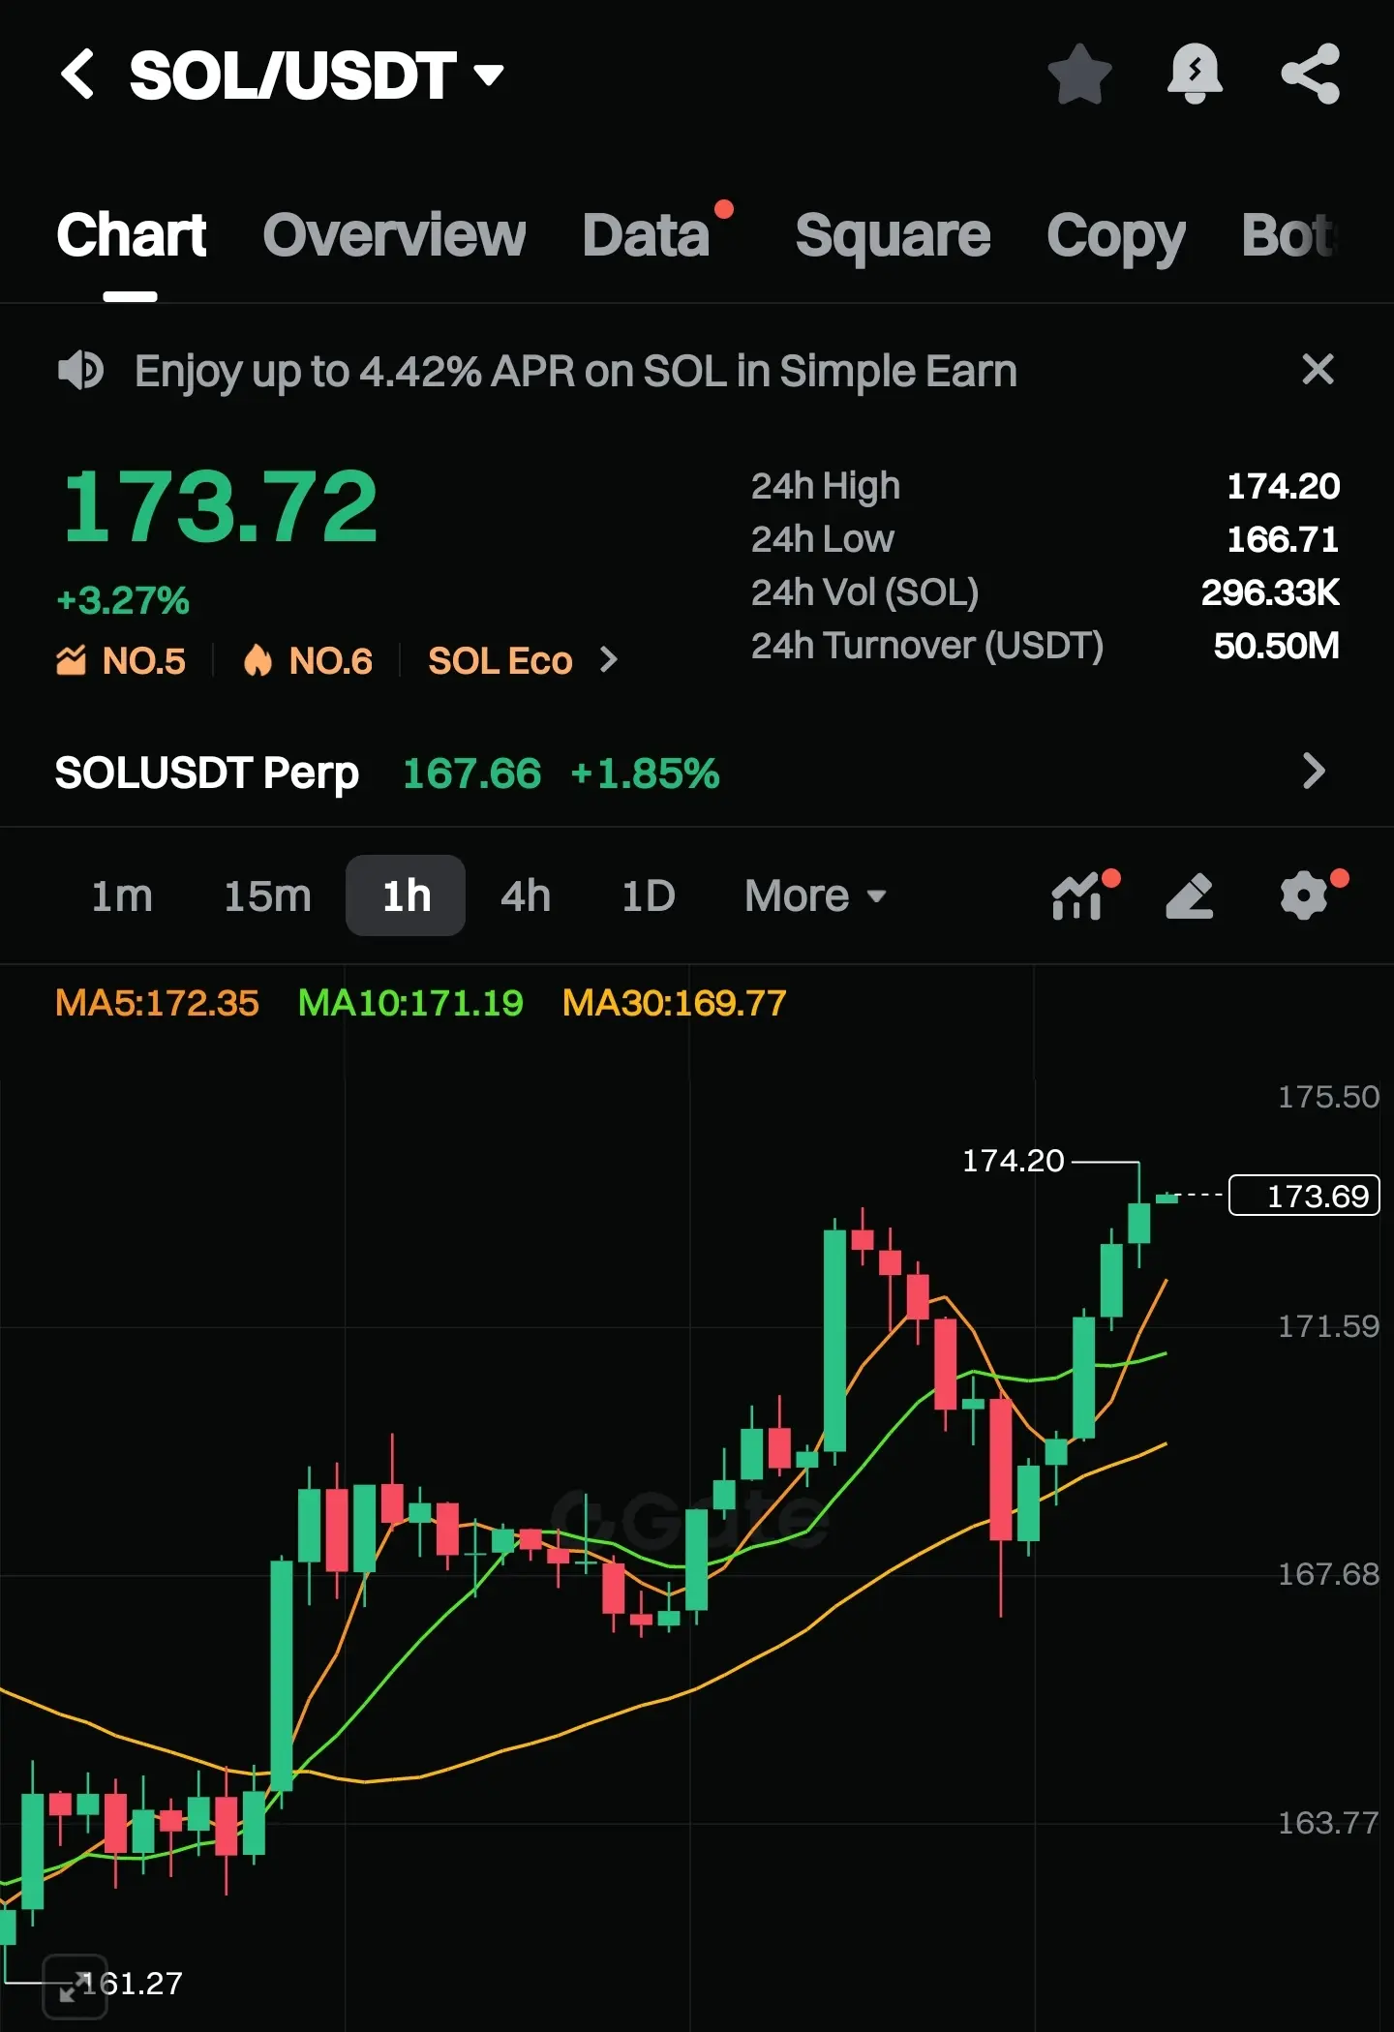Tap the 167.68 price axis label

click(1328, 1574)
